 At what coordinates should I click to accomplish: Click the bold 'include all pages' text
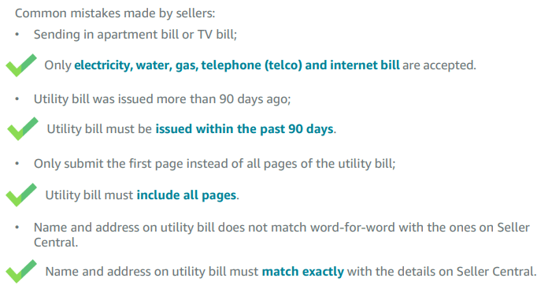187,195
